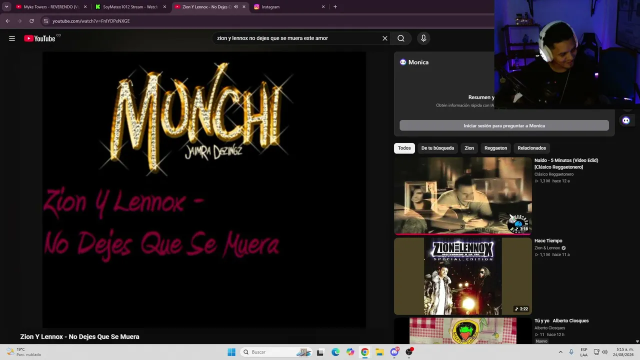640x360 pixels.
Task: Close the Myke Towers tab
Action: click(x=85, y=7)
